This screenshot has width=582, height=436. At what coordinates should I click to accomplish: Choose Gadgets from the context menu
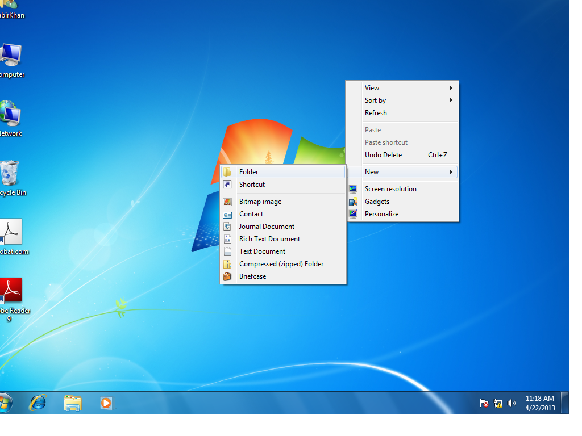click(402, 202)
